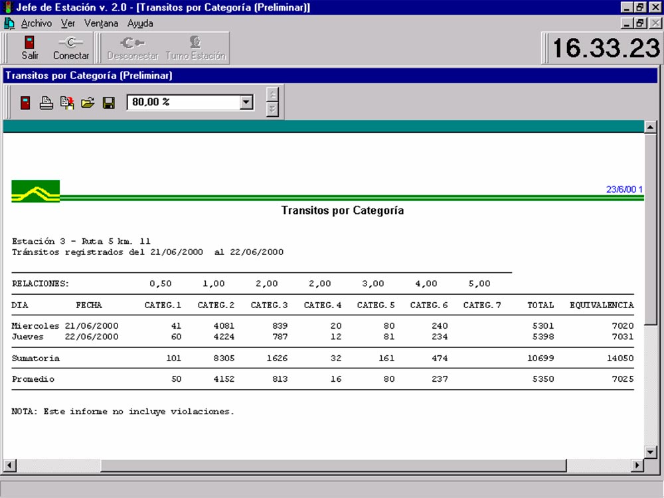Click the Promedio row label
The image size is (664, 498).
(33, 379)
